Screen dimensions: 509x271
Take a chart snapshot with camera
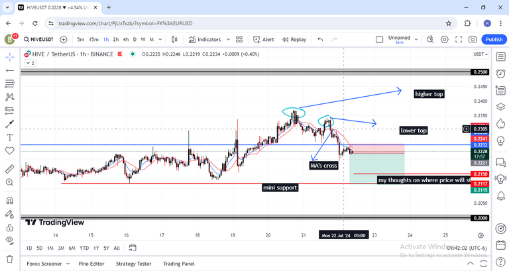click(473, 40)
